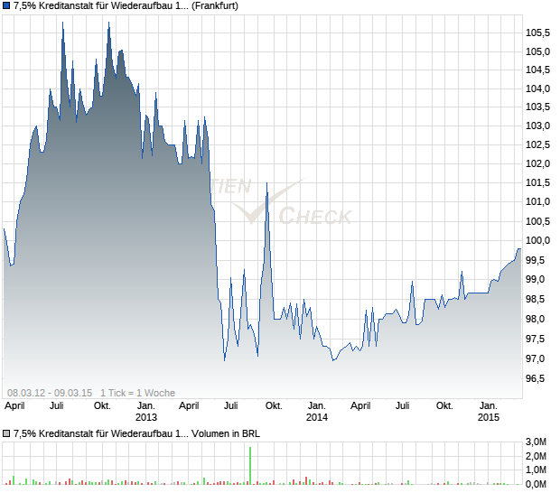Click the 102,5 price axis label

[537, 145]
